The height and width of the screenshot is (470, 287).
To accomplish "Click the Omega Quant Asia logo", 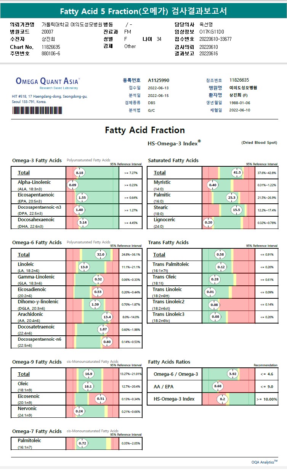I will pos(47,82).
